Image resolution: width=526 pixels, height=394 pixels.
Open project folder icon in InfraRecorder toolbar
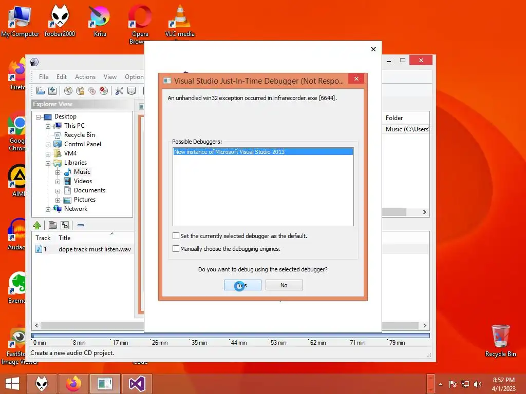click(x=41, y=91)
